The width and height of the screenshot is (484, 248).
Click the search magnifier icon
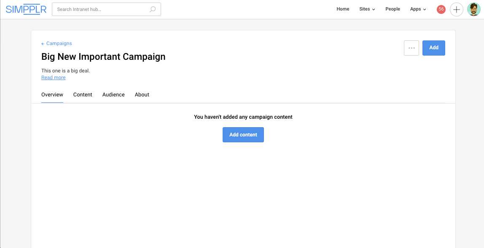[x=152, y=9]
